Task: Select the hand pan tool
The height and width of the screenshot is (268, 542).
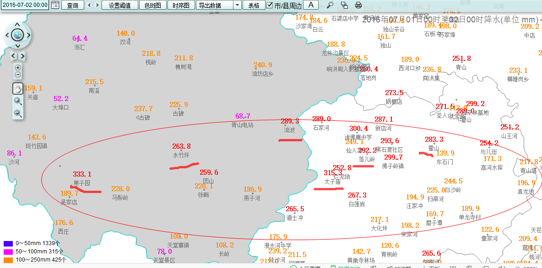Action: 18,89
